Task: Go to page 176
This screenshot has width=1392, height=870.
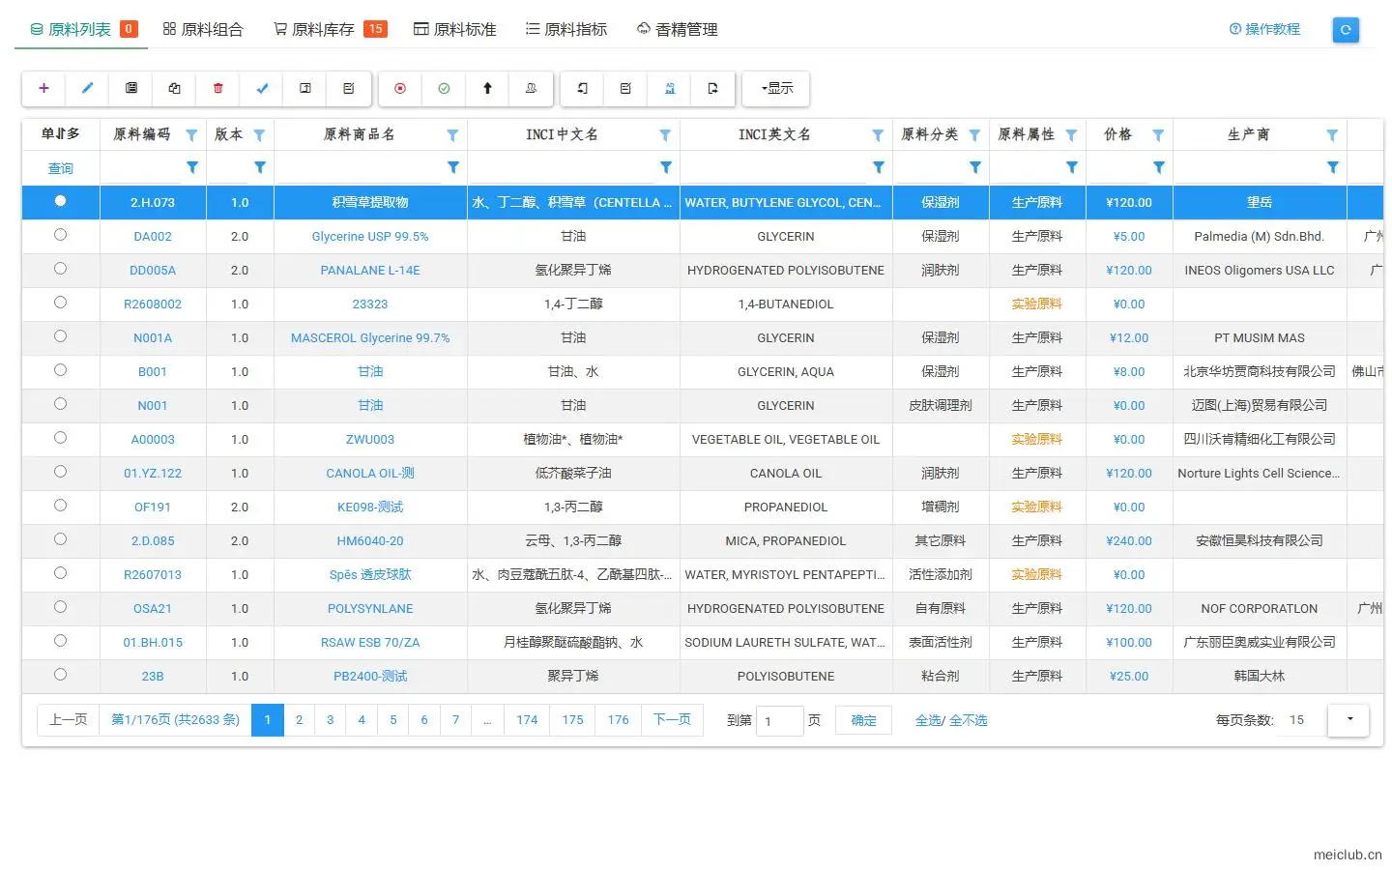Action: tap(619, 719)
